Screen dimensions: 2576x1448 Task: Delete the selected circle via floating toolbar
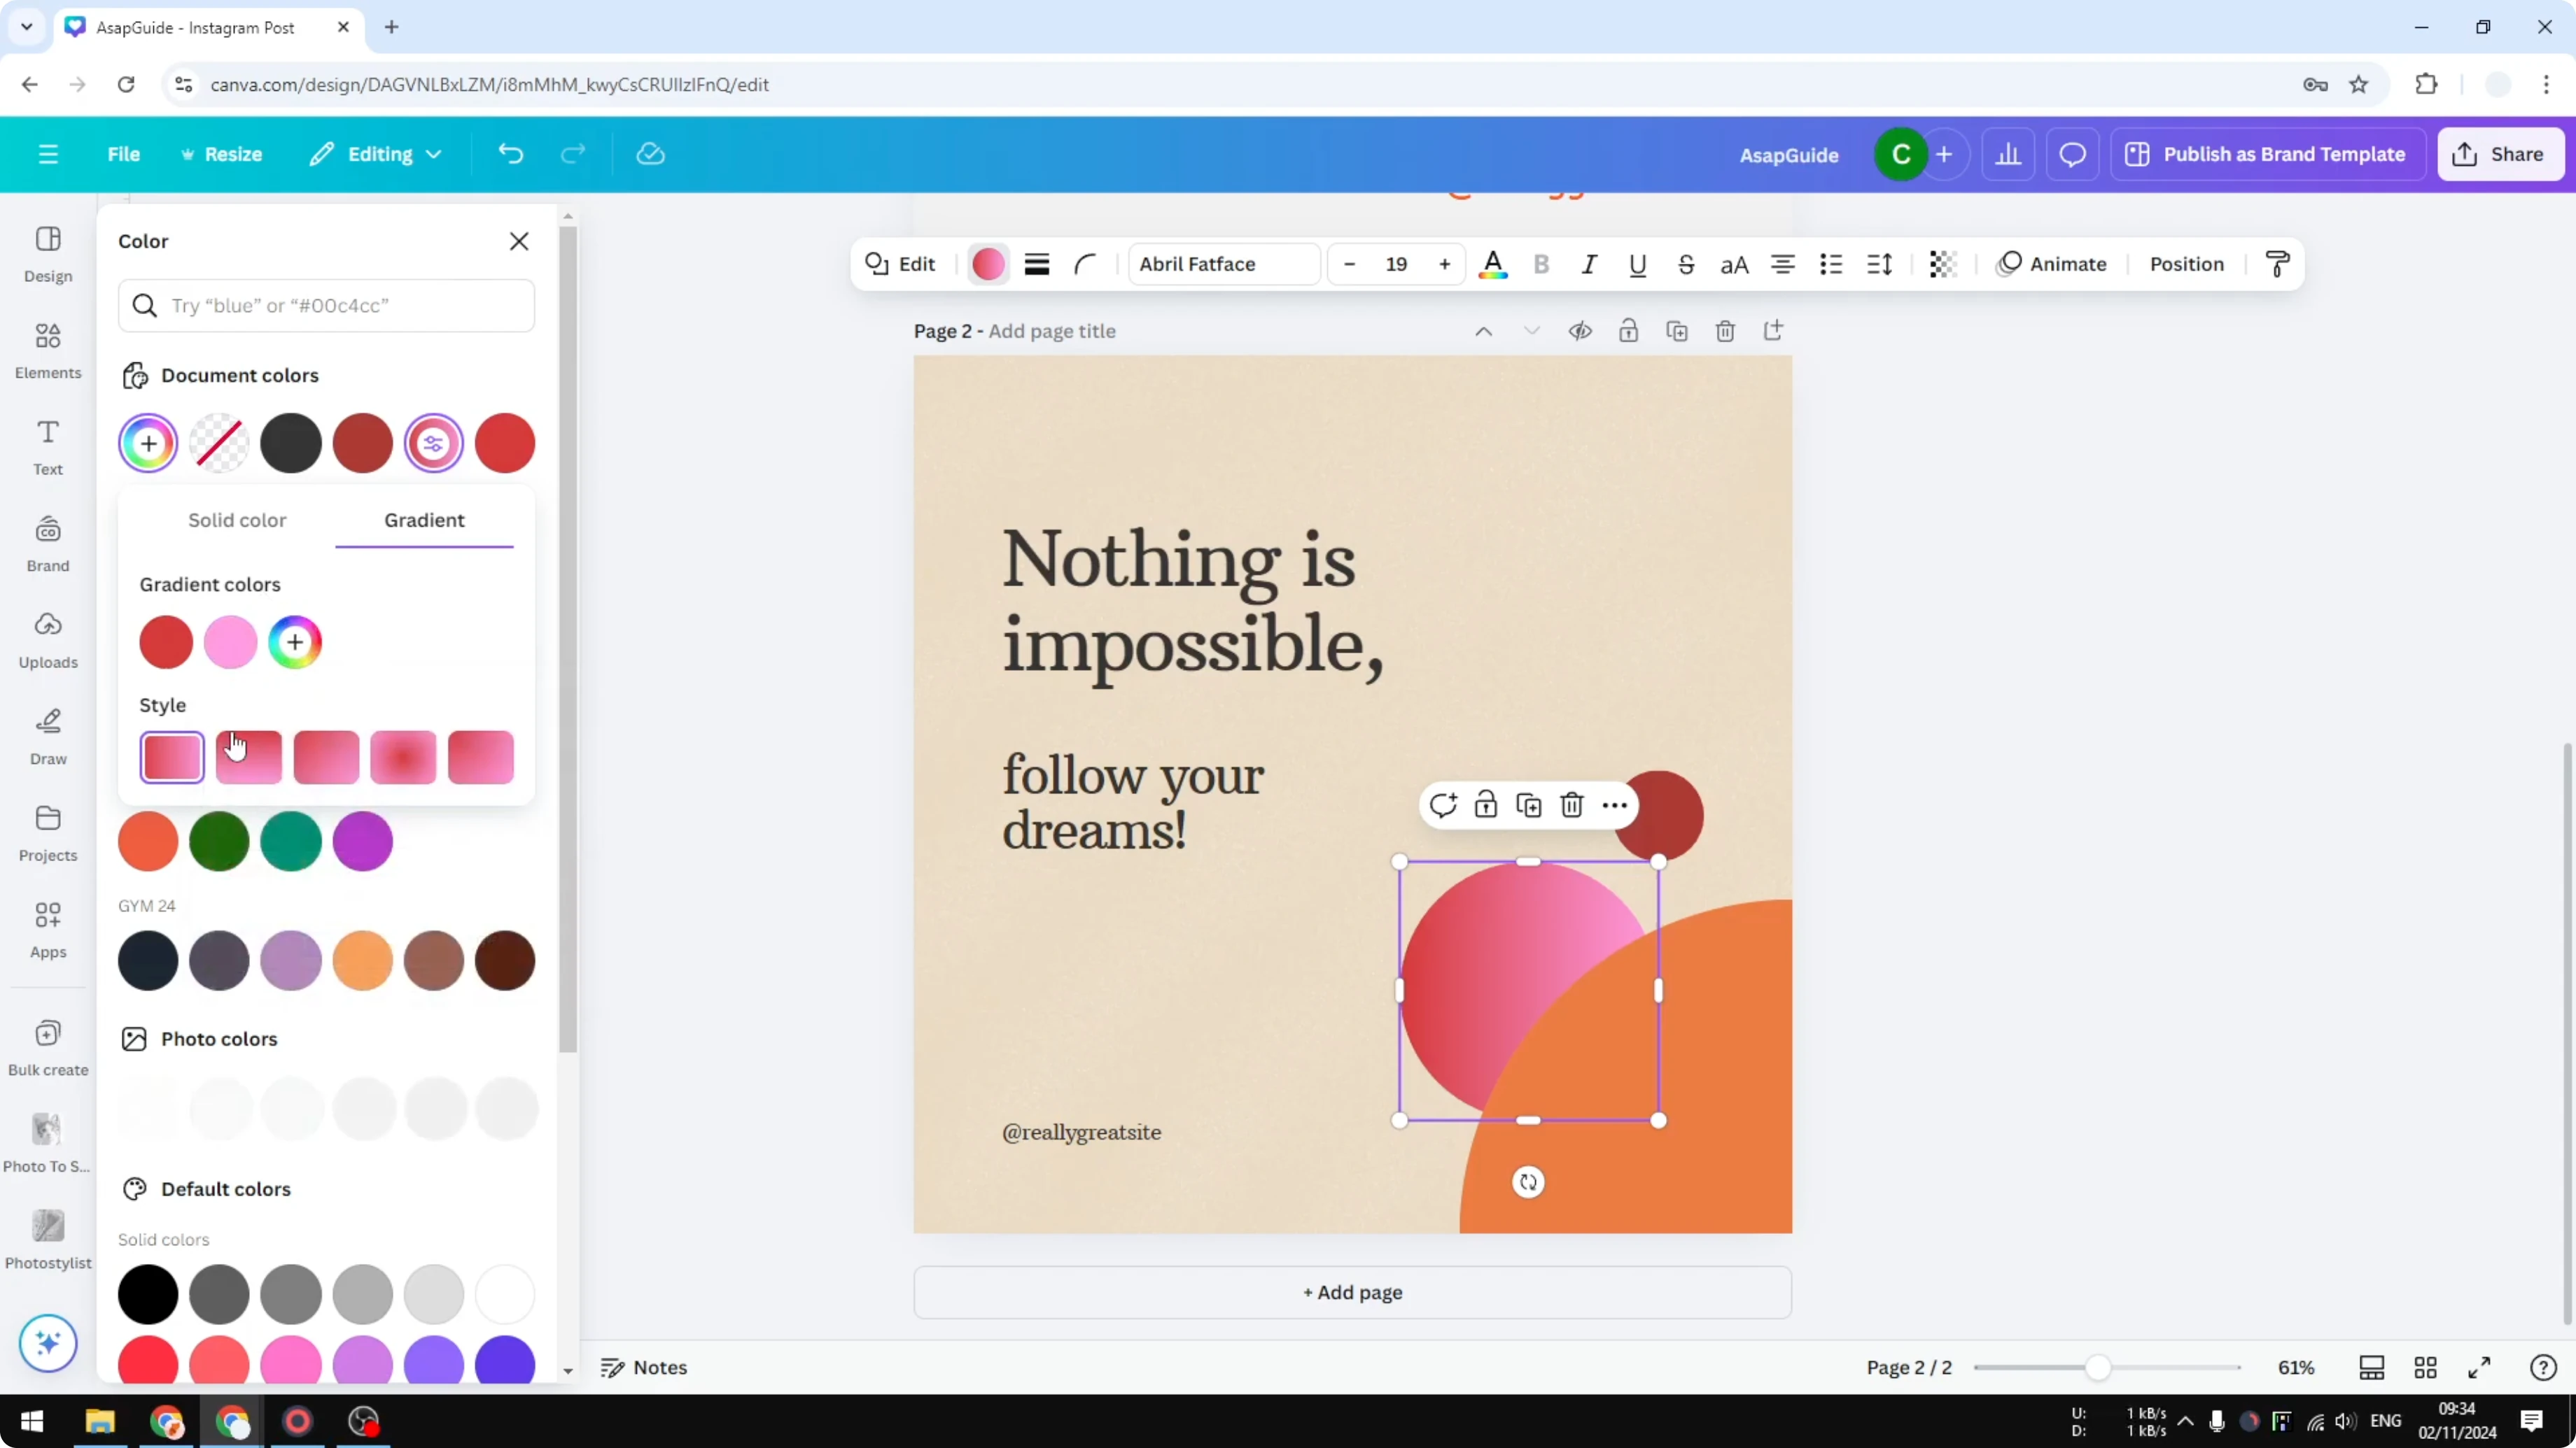tap(1572, 804)
